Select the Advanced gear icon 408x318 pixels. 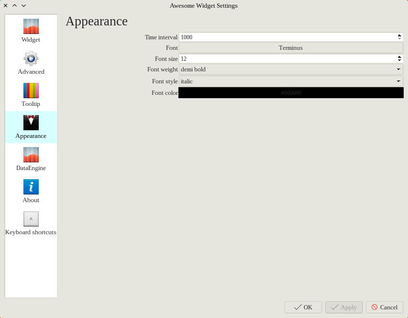coord(31,58)
